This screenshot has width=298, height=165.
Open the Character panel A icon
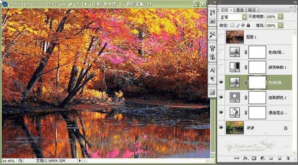tap(212, 70)
